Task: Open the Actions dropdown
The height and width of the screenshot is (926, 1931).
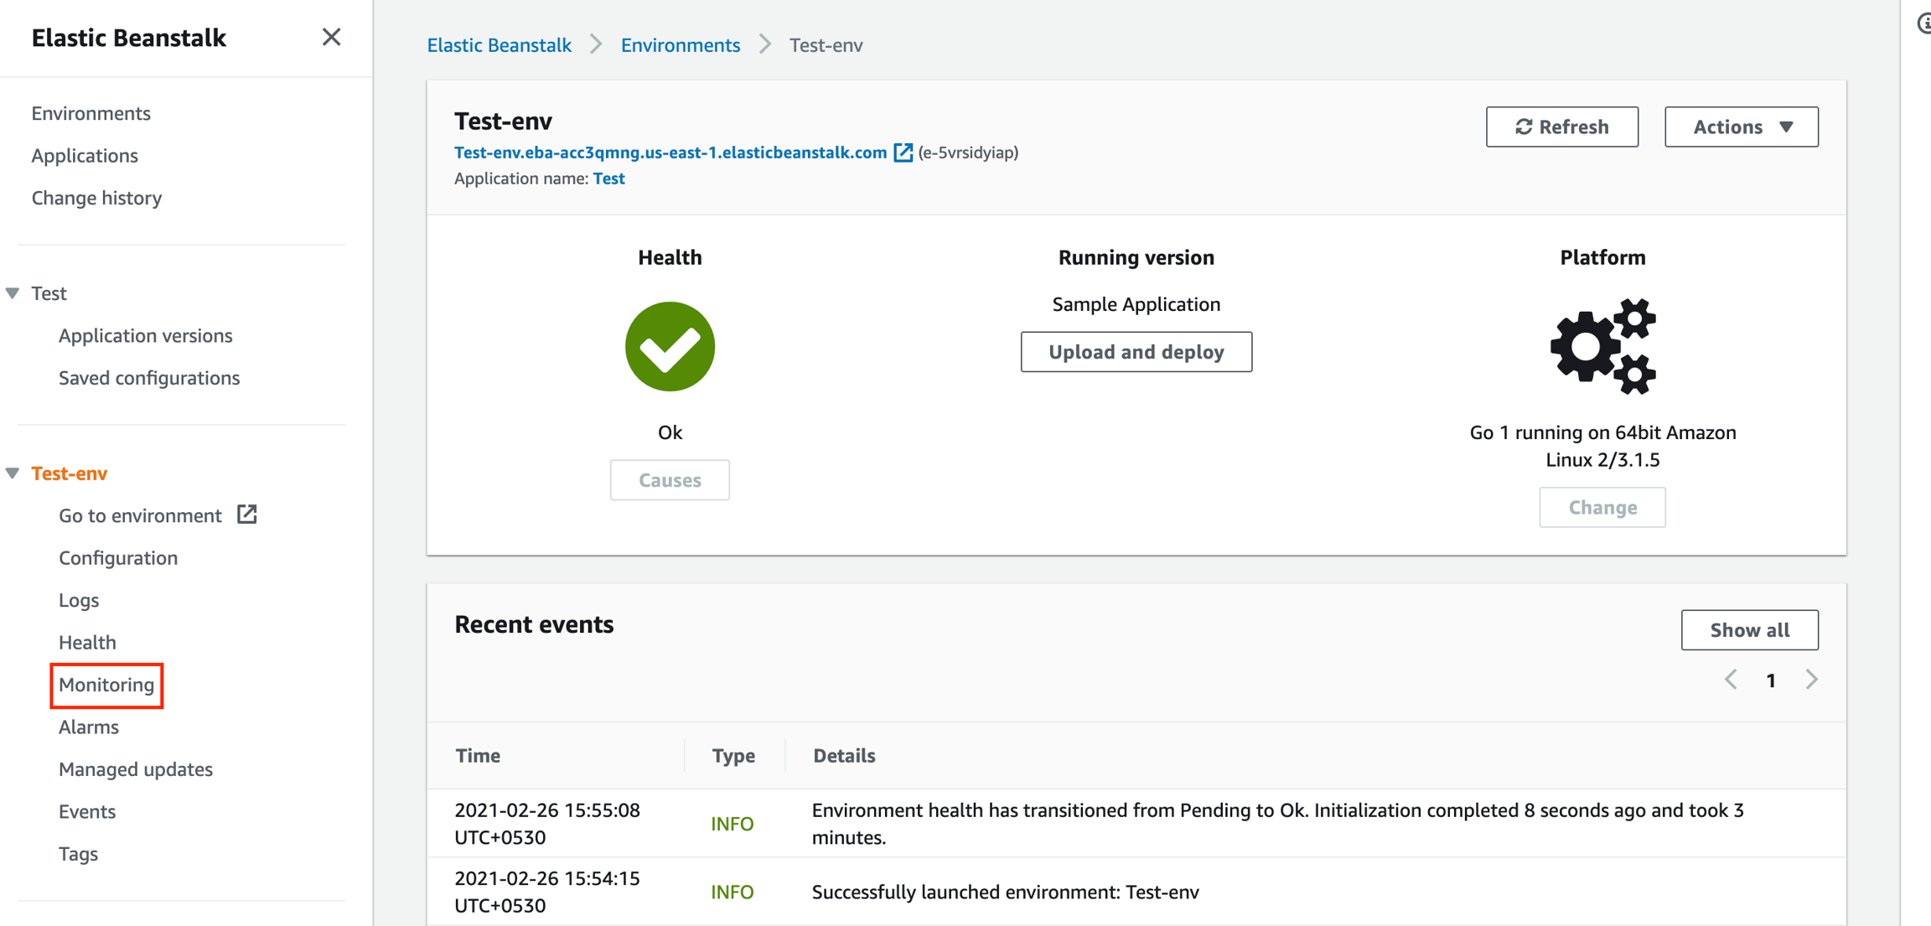Action: pyautogui.click(x=1742, y=127)
